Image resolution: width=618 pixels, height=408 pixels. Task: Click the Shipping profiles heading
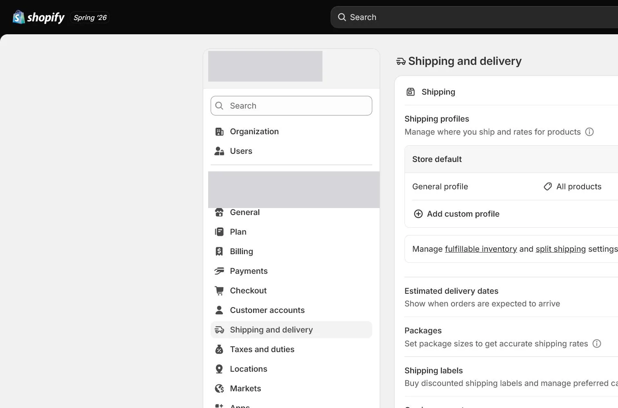point(437,119)
